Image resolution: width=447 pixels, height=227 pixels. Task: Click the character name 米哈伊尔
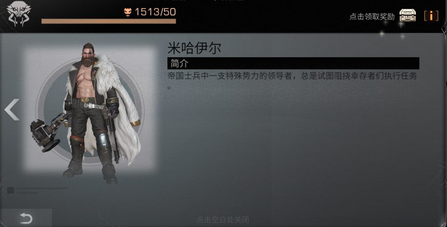[x=194, y=48]
